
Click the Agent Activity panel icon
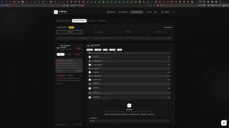88,46
